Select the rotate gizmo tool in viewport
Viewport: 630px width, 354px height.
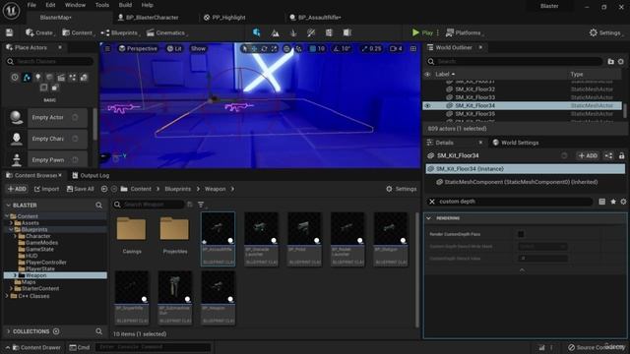tap(264, 48)
